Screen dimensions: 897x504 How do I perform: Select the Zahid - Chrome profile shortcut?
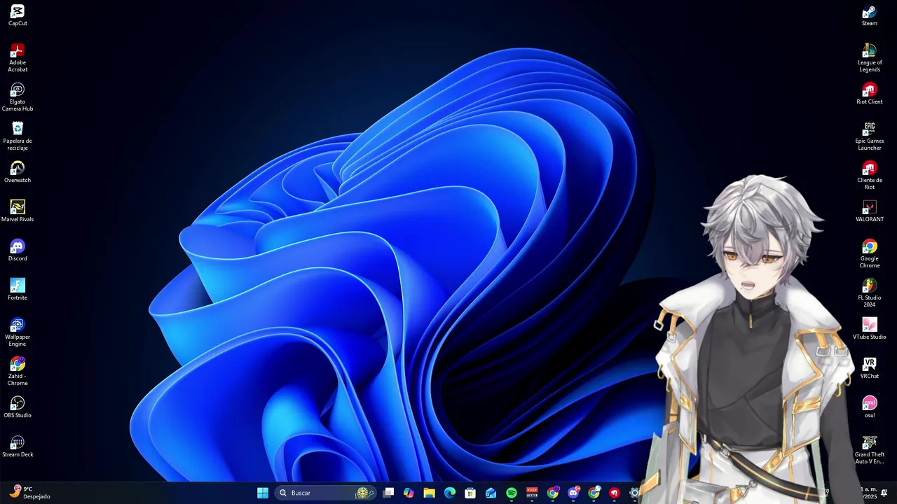pos(18,372)
